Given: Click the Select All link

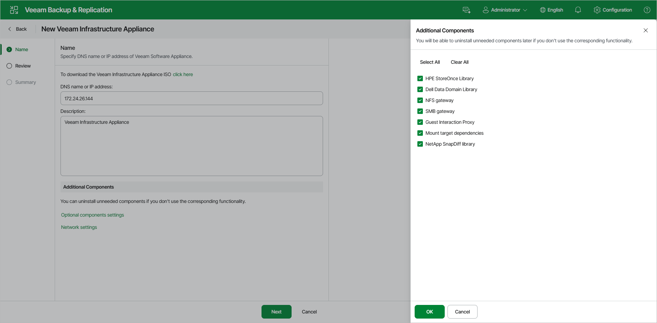Looking at the screenshot, I should (430, 62).
